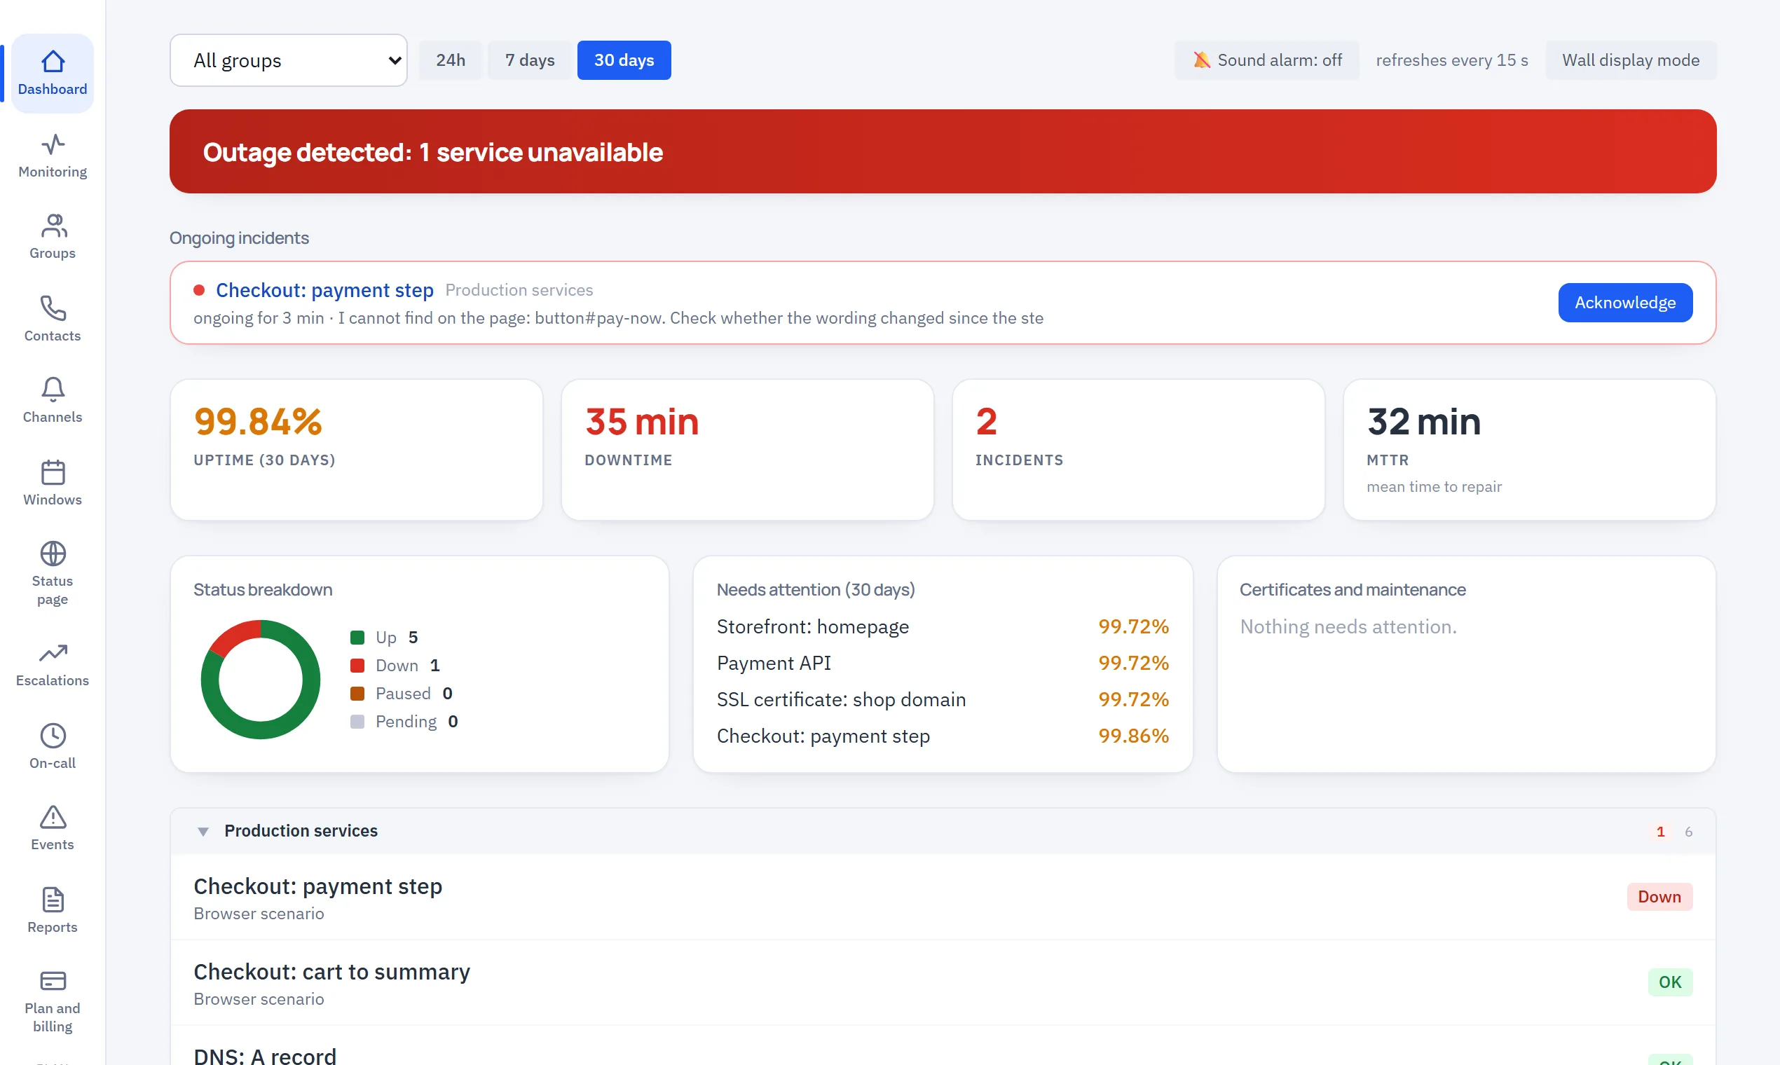
Task: Toggle the Sound alarm: off button
Action: (1267, 60)
